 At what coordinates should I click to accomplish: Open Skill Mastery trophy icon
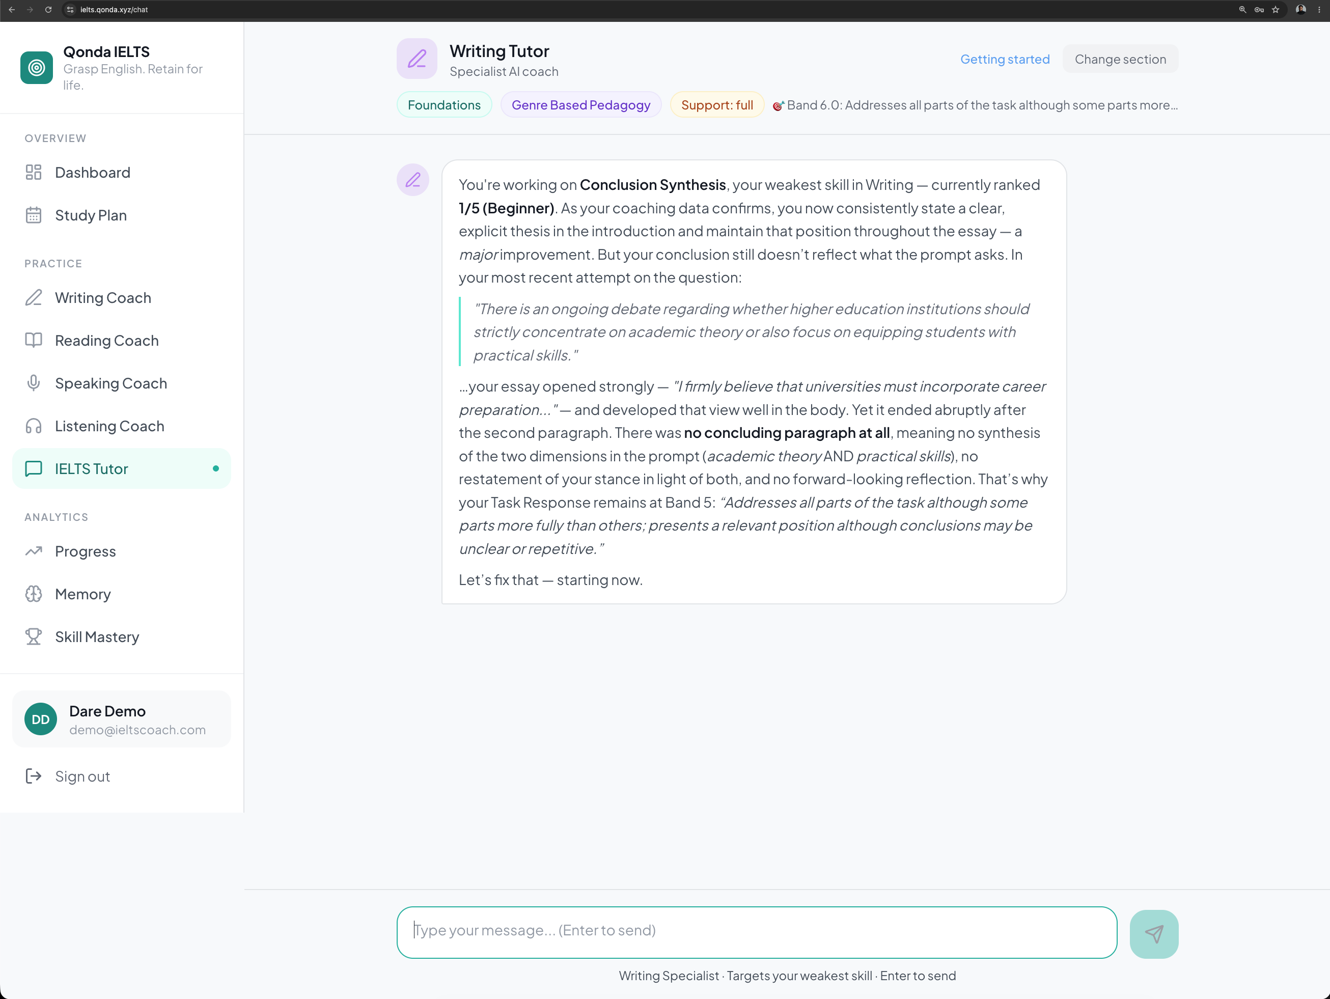click(x=34, y=636)
